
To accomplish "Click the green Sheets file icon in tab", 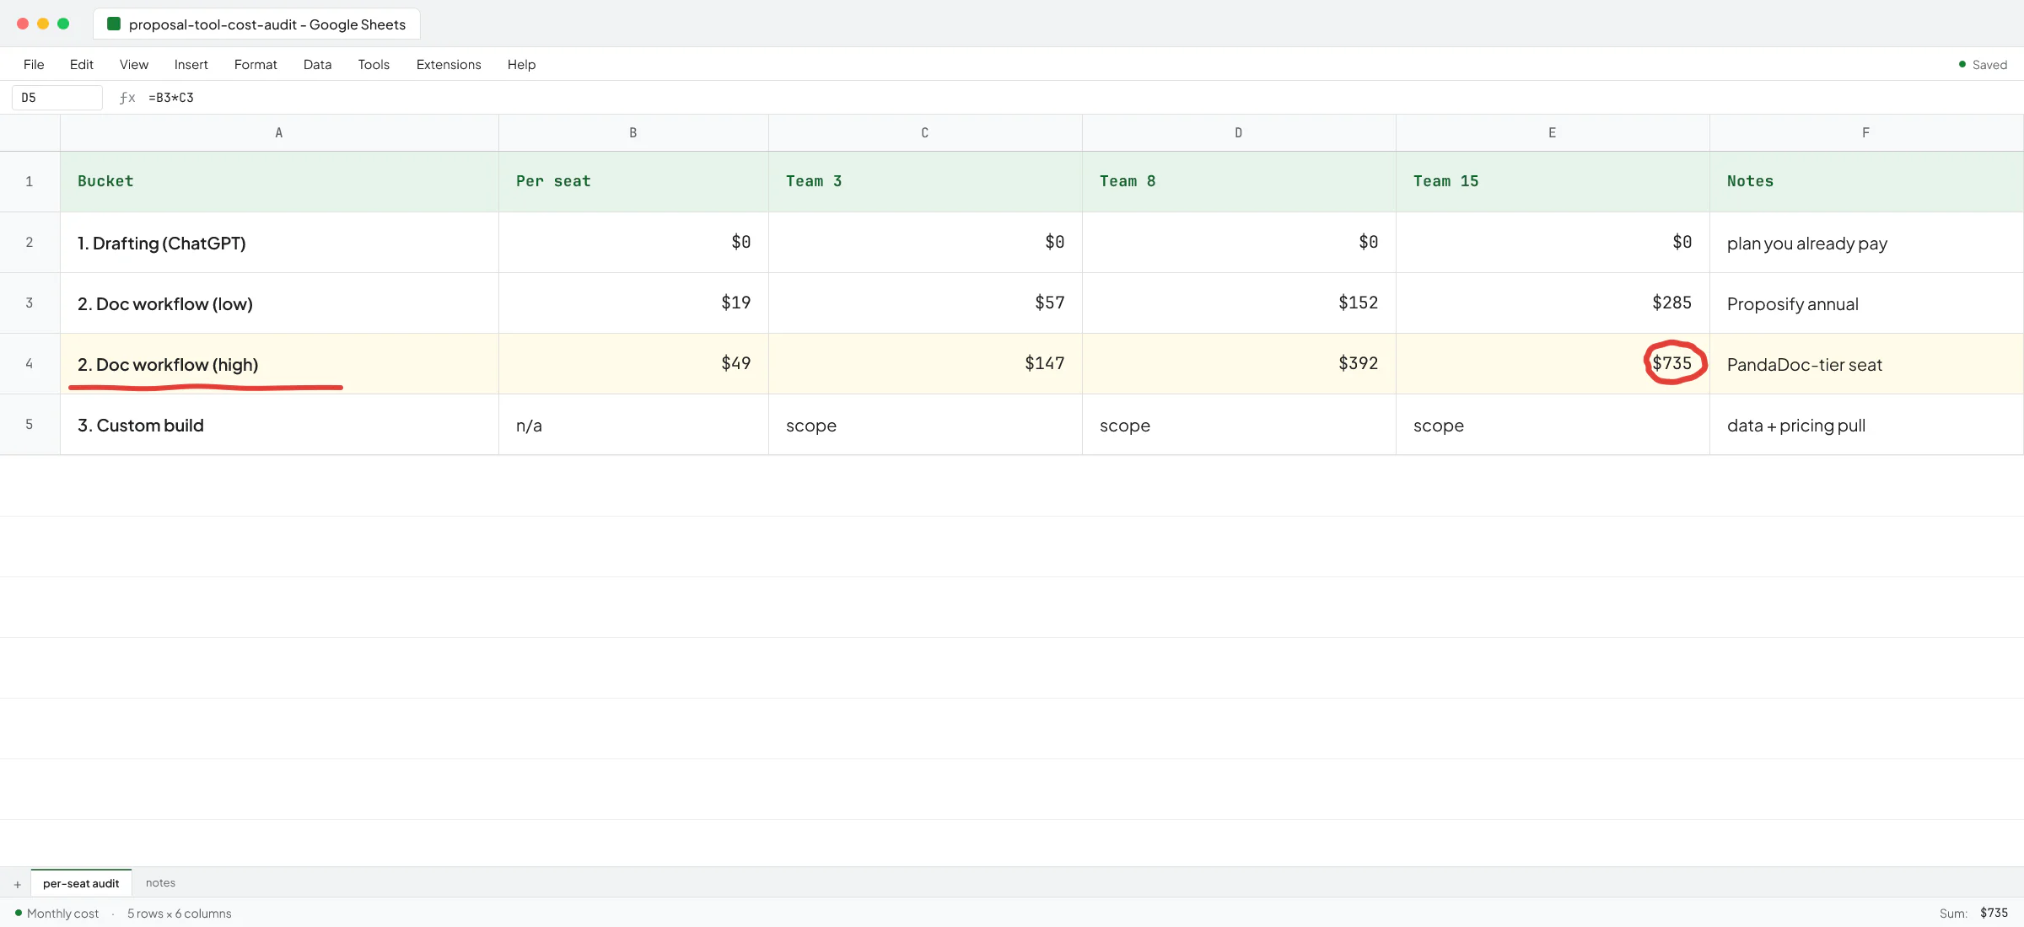I will 114,24.
